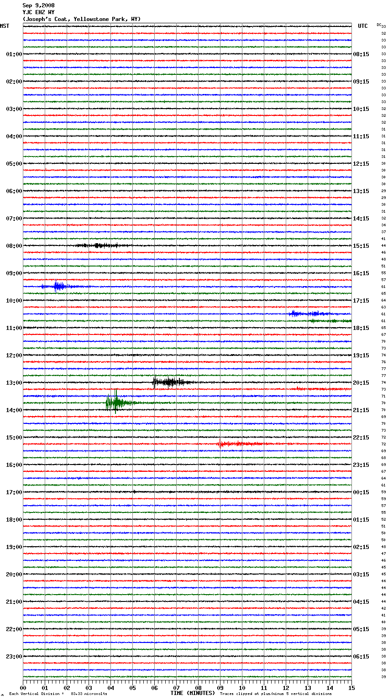Click the 'UTC' column header
Screen dimensions: 388x700
tap(363, 26)
